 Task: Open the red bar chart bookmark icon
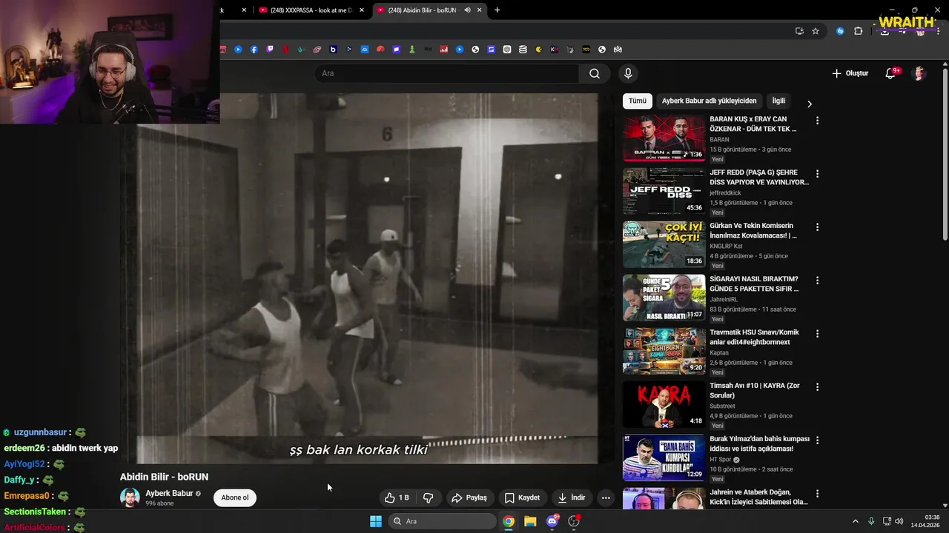(x=444, y=50)
